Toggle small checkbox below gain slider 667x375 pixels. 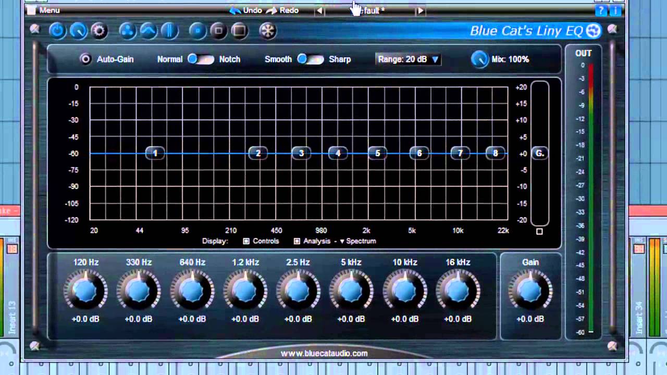(539, 231)
